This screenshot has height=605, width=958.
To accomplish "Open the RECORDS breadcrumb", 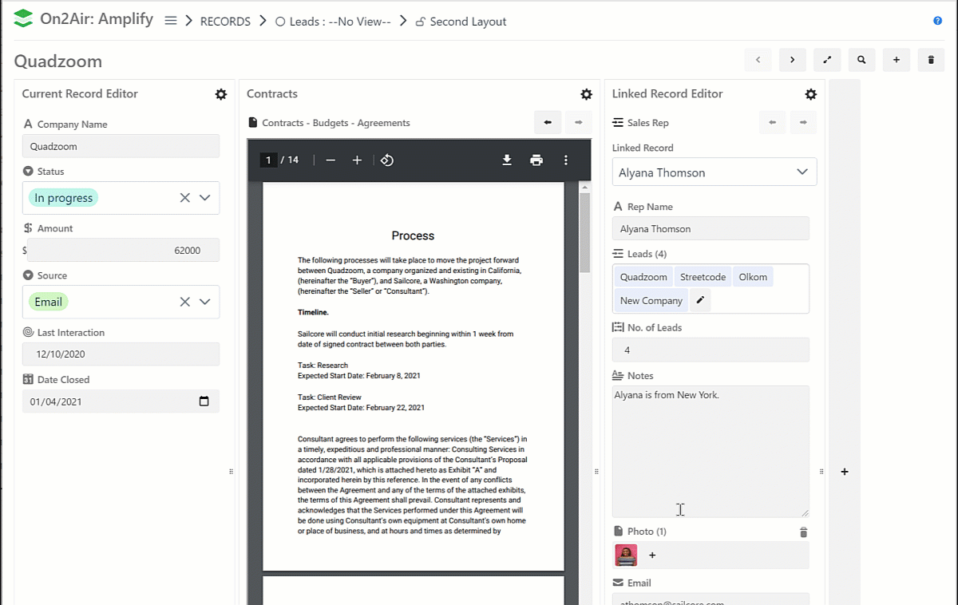I will [225, 22].
